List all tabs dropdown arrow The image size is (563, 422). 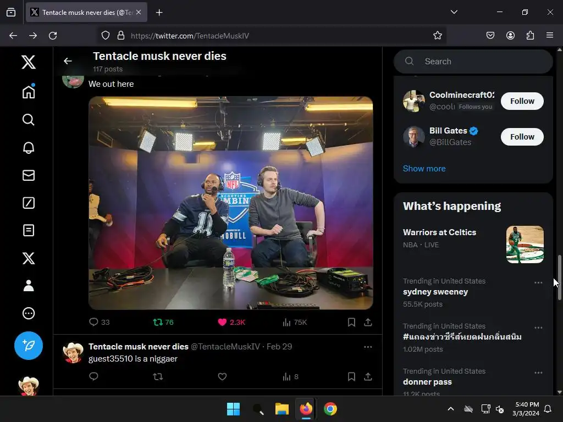454,12
